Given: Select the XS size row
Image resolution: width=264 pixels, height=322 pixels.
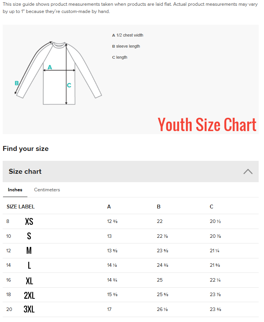Looking at the screenshot, I should pos(130,221).
